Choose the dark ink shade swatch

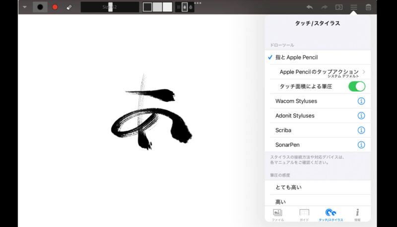(x=147, y=7)
